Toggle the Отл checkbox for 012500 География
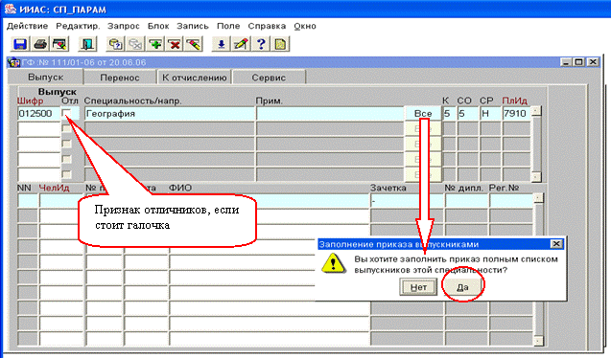 click(x=67, y=113)
